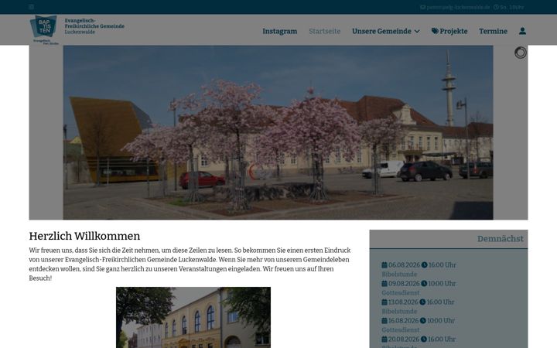Click calendar icon next to 20.08.2026

[x=384, y=339]
